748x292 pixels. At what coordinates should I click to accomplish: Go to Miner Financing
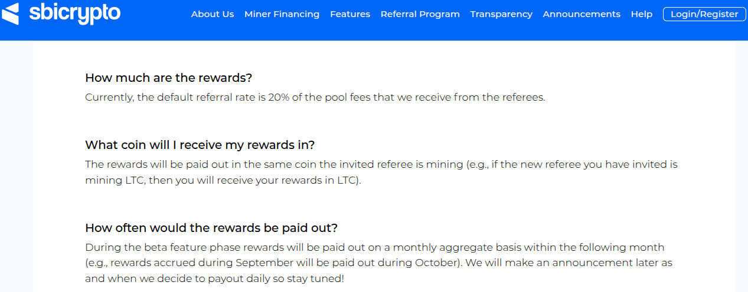pyautogui.click(x=282, y=14)
